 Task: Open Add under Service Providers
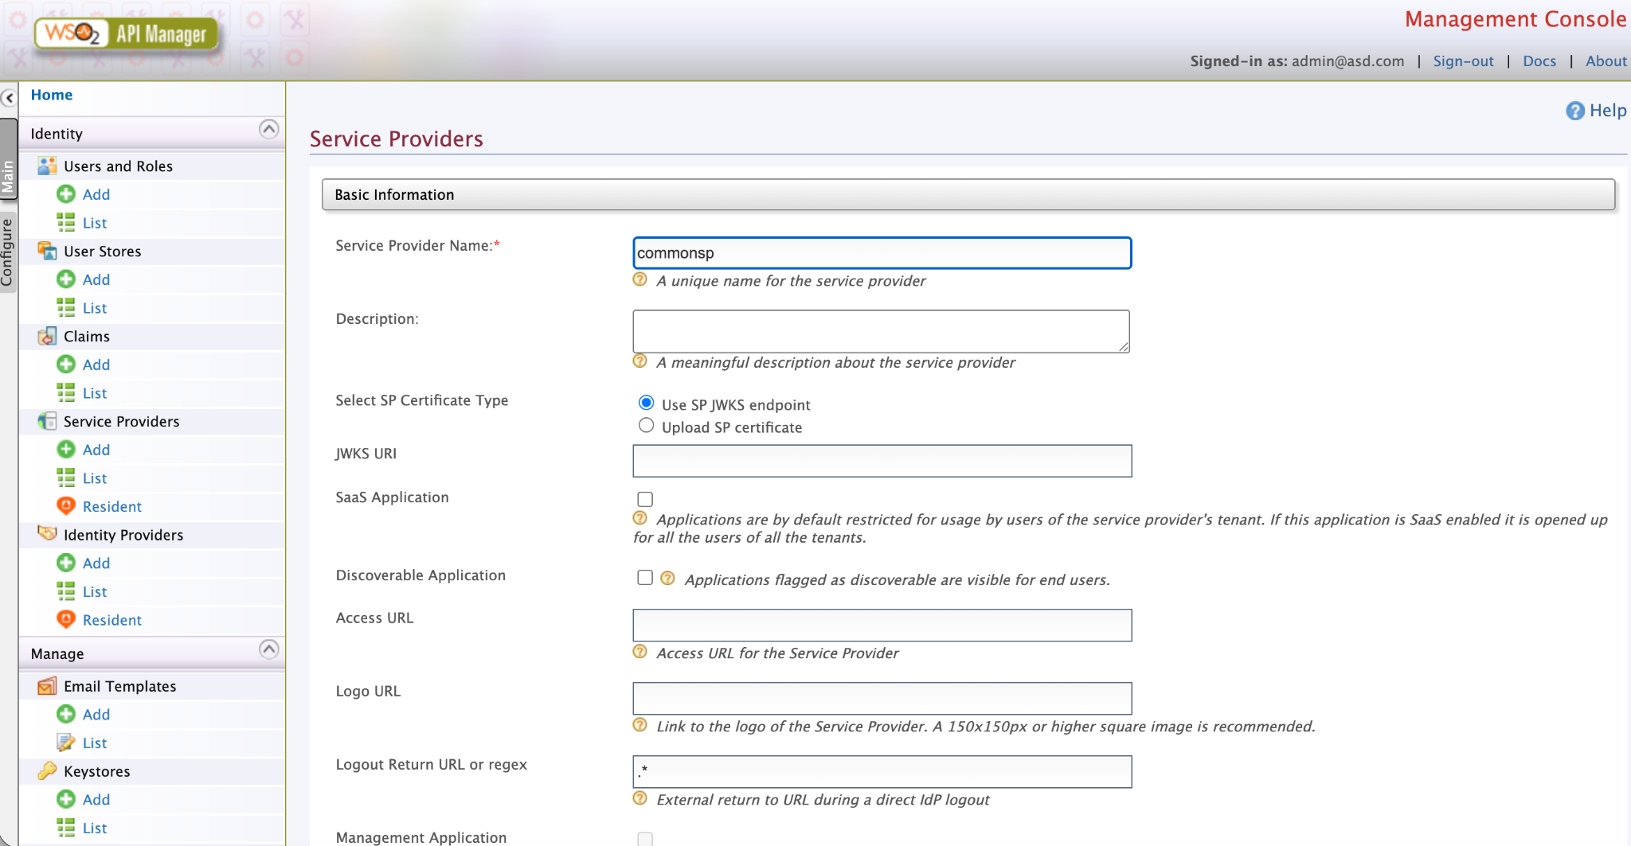tap(96, 450)
